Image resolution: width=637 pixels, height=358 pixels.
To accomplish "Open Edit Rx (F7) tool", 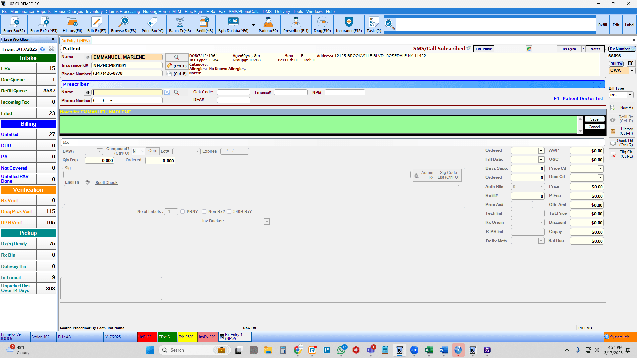I will click(x=97, y=25).
